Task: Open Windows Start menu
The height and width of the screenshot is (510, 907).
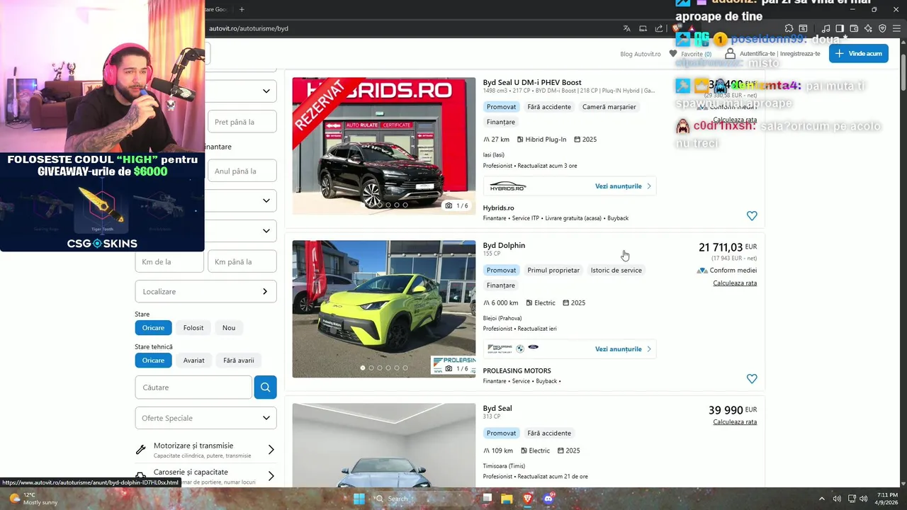Action: pyautogui.click(x=359, y=499)
